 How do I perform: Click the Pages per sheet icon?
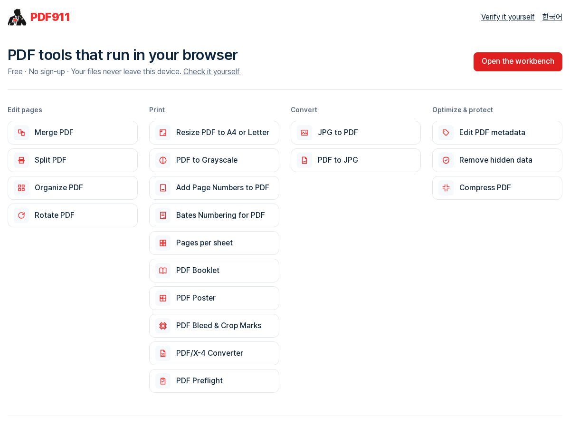pos(163,243)
